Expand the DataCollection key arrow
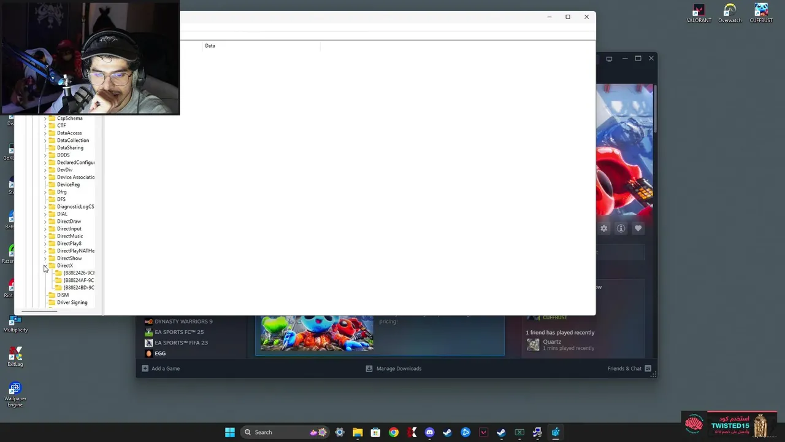Image resolution: width=785 pixels, height=442 pixels. pyautogui.click(x=45, y=141)
